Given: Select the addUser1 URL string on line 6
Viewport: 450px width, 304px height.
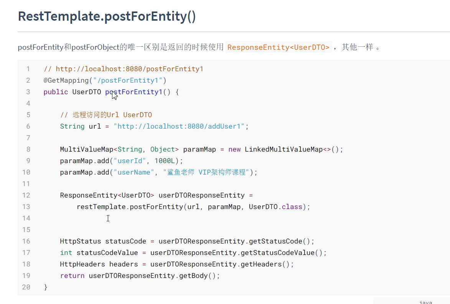Looking at the screenshot, I should (x=180, y=126).
